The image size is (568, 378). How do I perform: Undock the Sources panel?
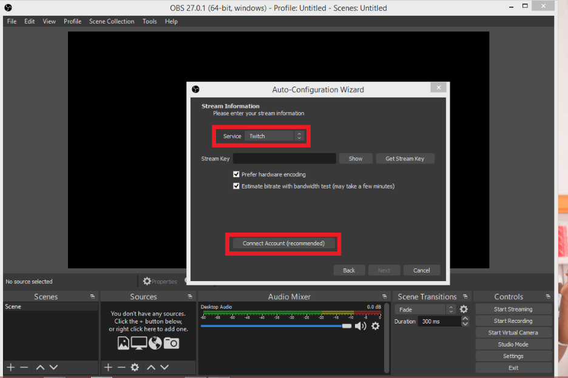click(x=190, y=297)
